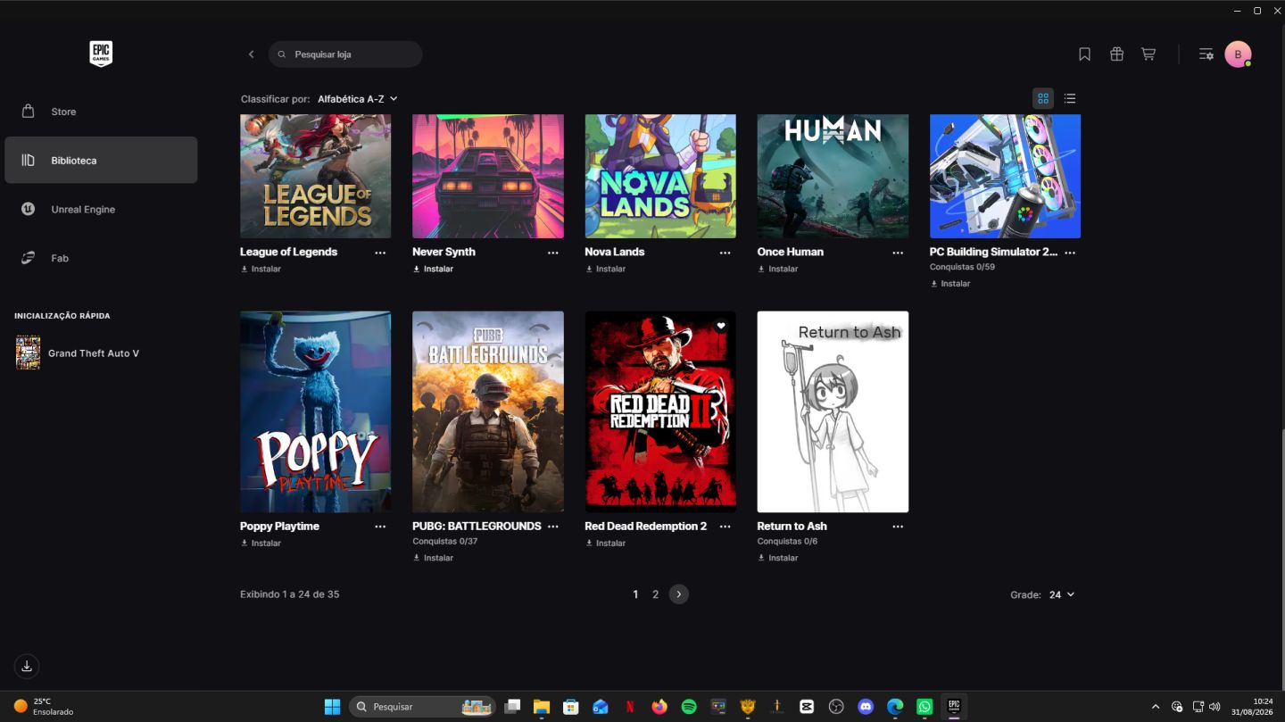Open Discord from the taskbar
1285x722 pixels.
click(x=866, y=707)
